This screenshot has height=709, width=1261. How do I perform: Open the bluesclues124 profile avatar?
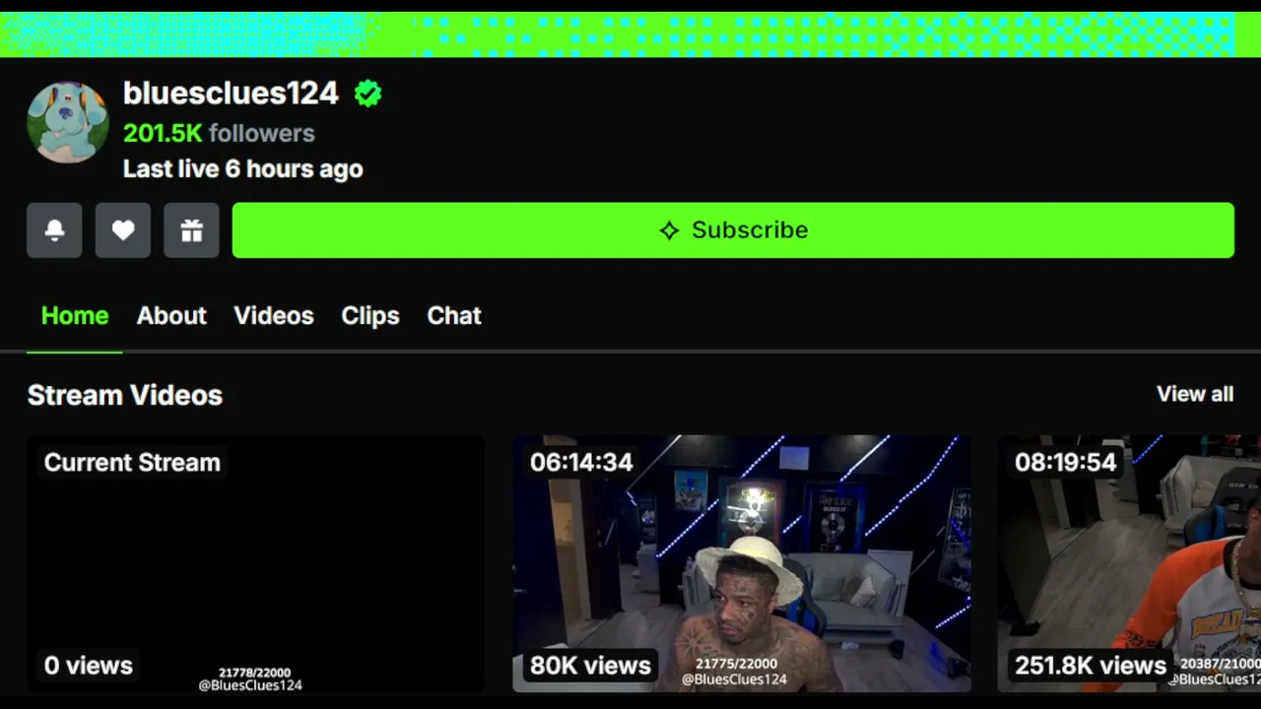pyautogui.click(x=68, y=122)
